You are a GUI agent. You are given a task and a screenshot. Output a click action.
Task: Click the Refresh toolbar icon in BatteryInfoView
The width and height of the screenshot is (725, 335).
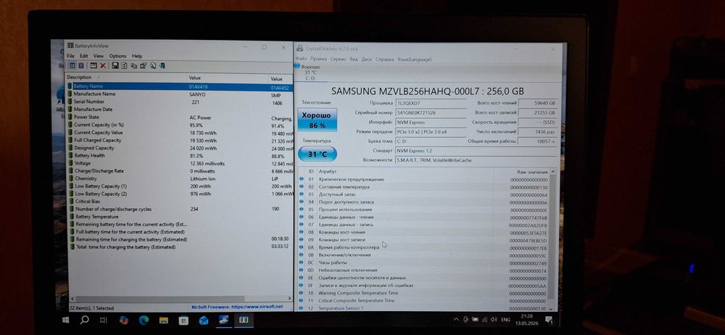125,66
